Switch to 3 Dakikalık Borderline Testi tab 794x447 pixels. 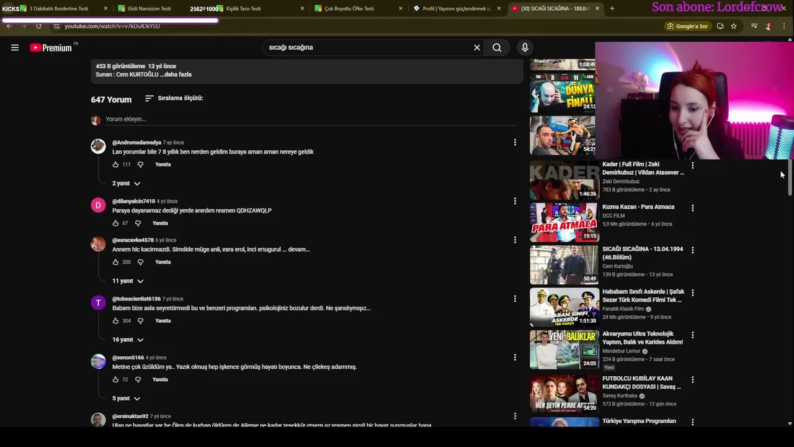[x=63, y=9]
